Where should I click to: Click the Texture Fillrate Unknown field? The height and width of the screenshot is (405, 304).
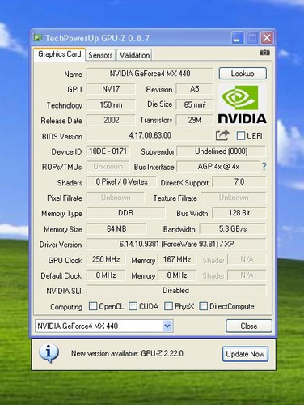click(234, 198)
